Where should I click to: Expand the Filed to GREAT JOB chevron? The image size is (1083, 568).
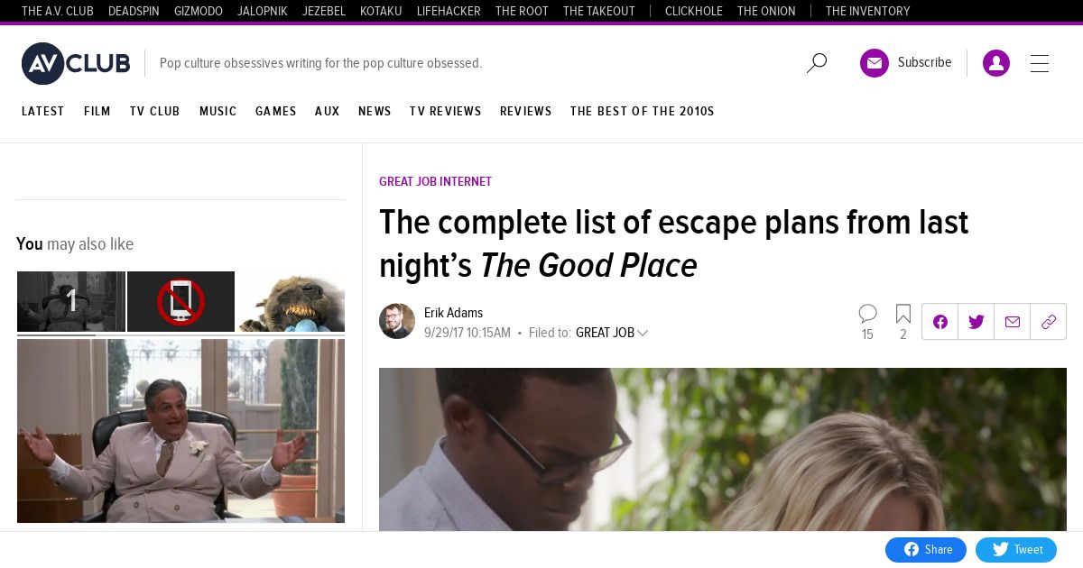tap(643, 334)
